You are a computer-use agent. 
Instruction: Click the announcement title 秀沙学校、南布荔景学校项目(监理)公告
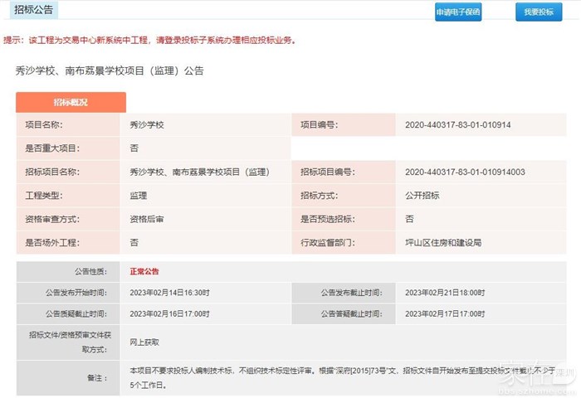click(109, 71)
